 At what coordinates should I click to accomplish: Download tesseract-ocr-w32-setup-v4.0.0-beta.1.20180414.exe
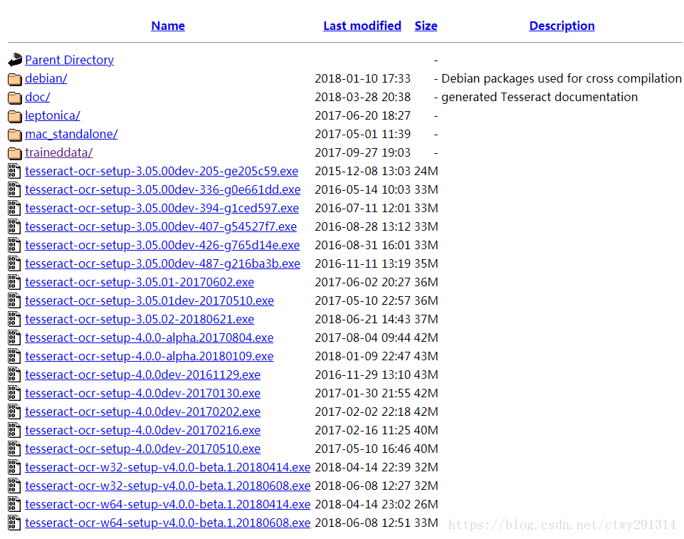[x=167, y=467]
